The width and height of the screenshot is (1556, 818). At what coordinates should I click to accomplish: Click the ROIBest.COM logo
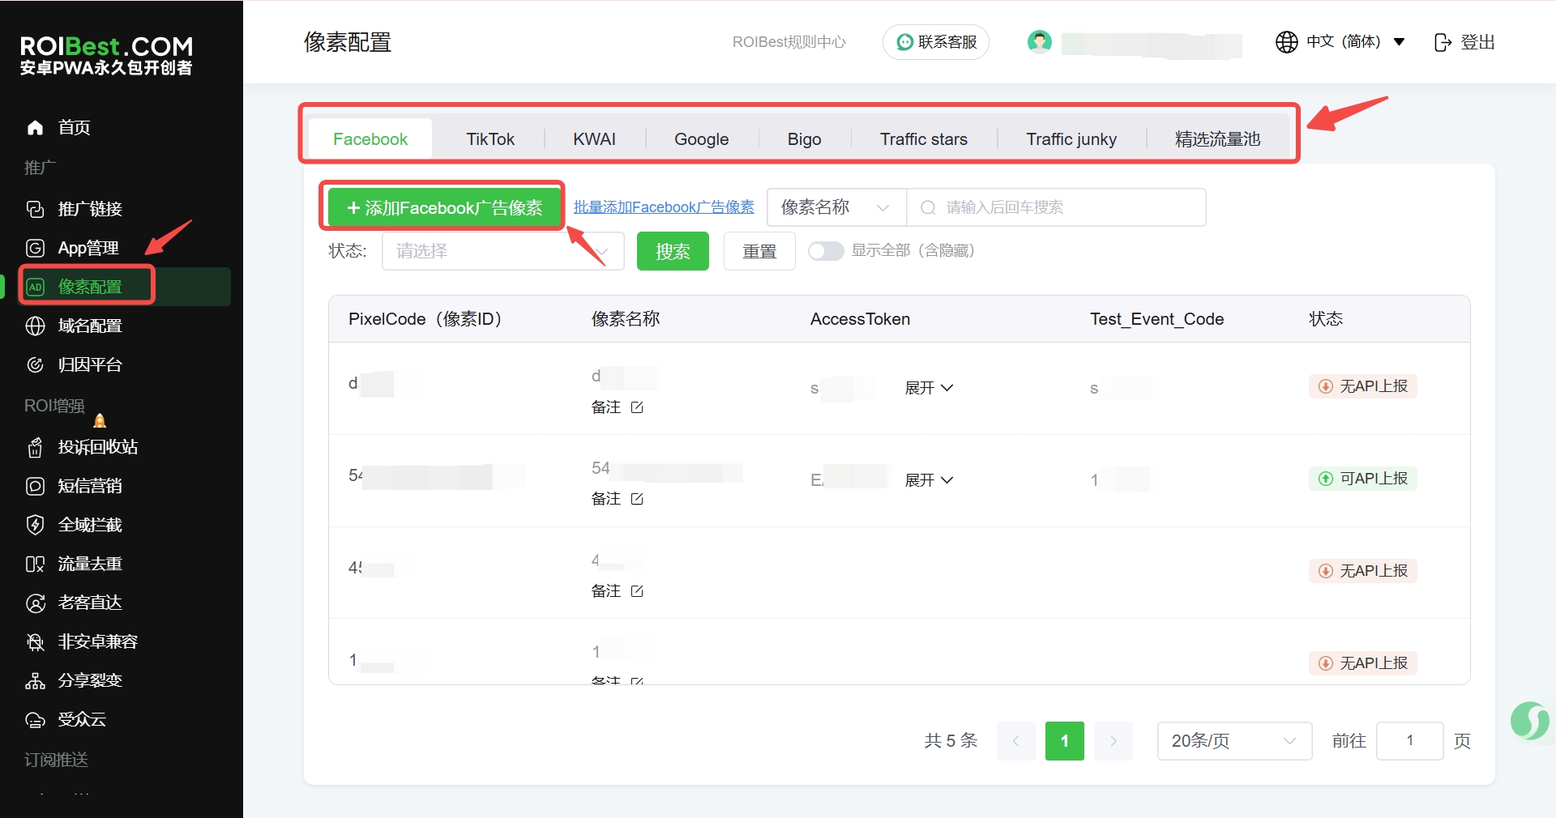point(106,56)
